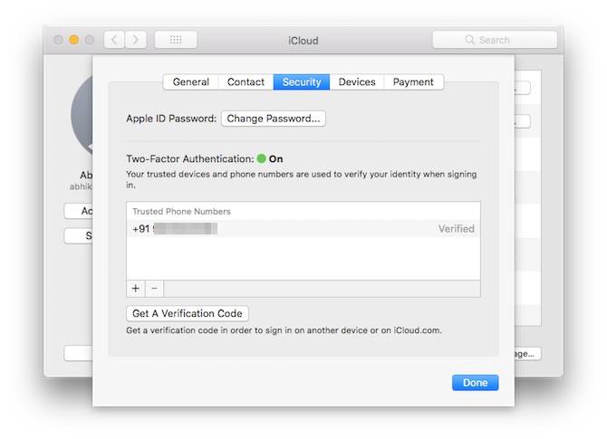Click Change Password button

(274, 119)
